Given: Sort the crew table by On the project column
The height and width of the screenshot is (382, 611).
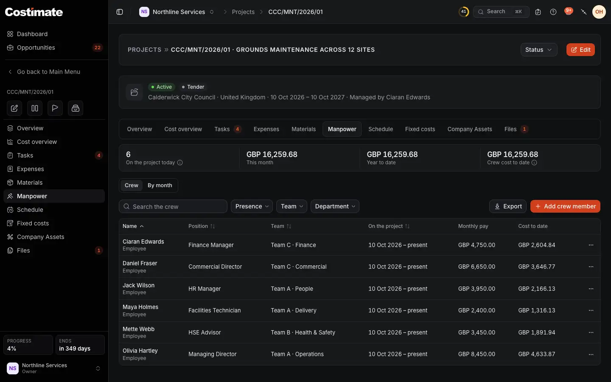Looking at the screenshot, I should 389,226.
